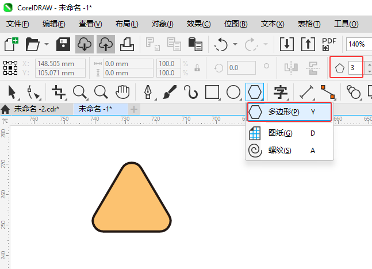The image size is (372, 269).
Task: Click the polygon sides field showing 3
Action: 355,68
